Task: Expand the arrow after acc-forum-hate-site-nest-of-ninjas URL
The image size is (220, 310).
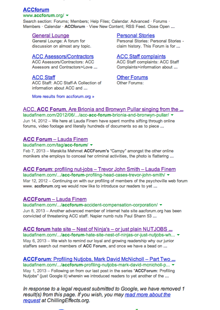Action: pyautogui.click(x=178, y=235)
